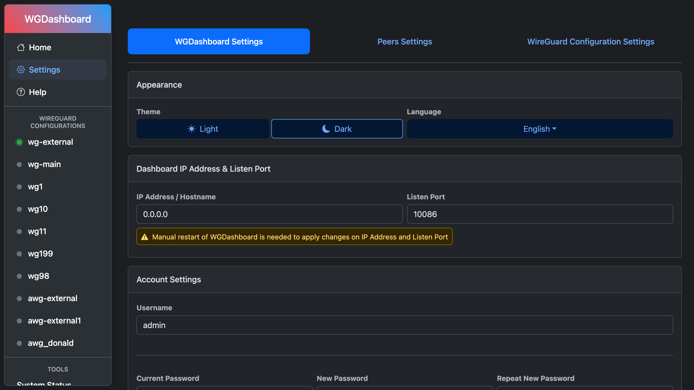Click the manual restart warning message
694x390 pixels.
click(x=294, y=237)
